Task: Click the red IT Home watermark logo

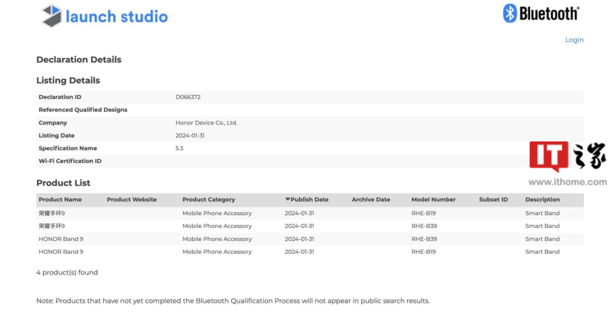Action: pyautogui.click(x=549, y=156)
